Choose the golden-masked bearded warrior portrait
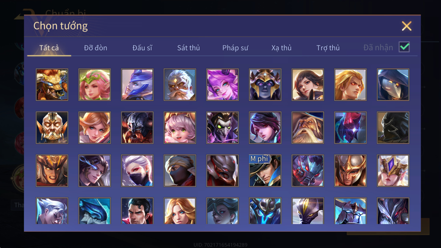Viewport: 441px width, 248px height. pos(52,127)
